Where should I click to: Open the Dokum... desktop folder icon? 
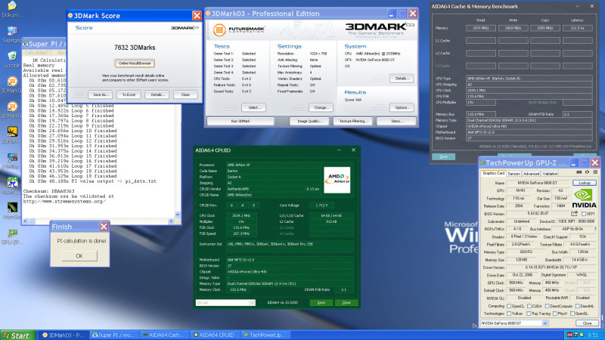[12, 9]
